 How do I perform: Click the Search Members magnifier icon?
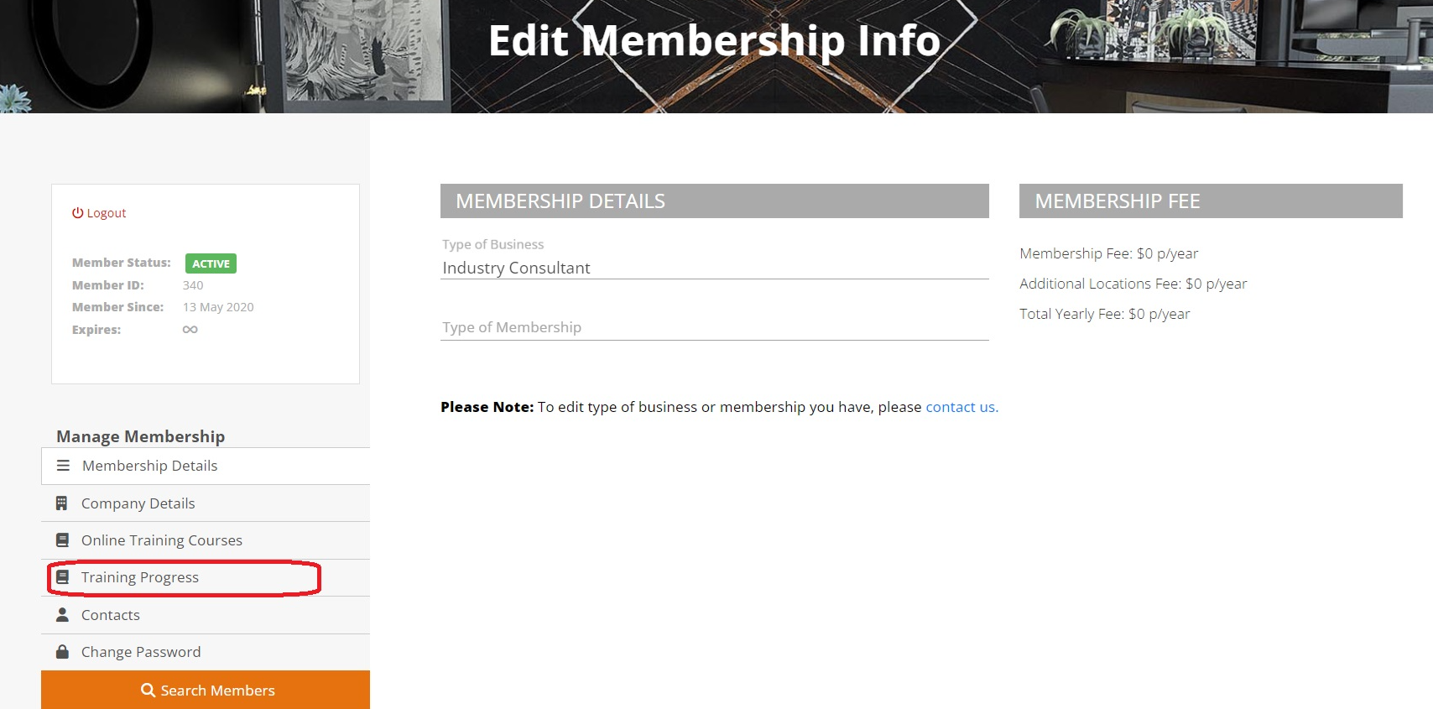pyautogui.click(x=149, y=691)
